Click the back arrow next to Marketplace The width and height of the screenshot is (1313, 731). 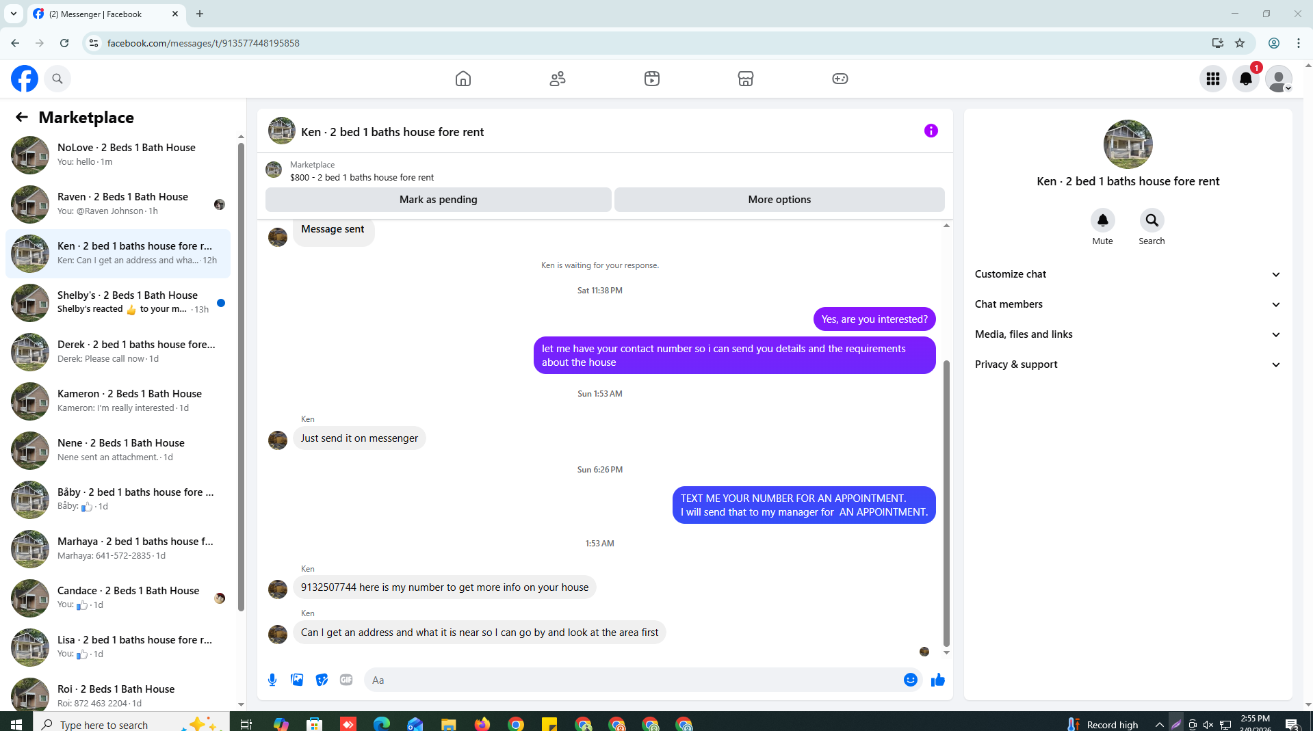point(22,117)
